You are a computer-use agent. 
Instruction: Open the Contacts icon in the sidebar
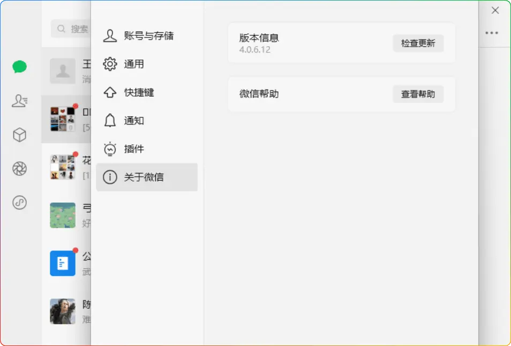pos(20,101)
